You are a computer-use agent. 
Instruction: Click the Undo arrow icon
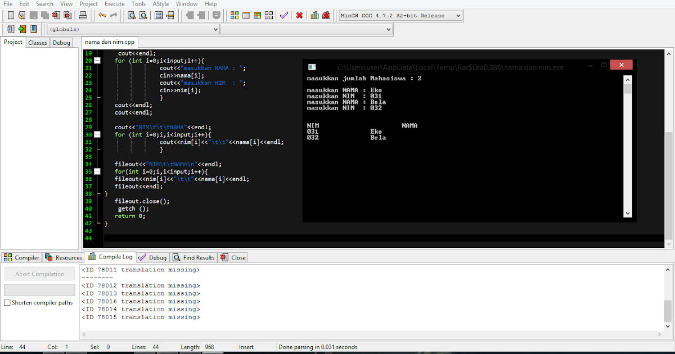click(x=102, y=15)
